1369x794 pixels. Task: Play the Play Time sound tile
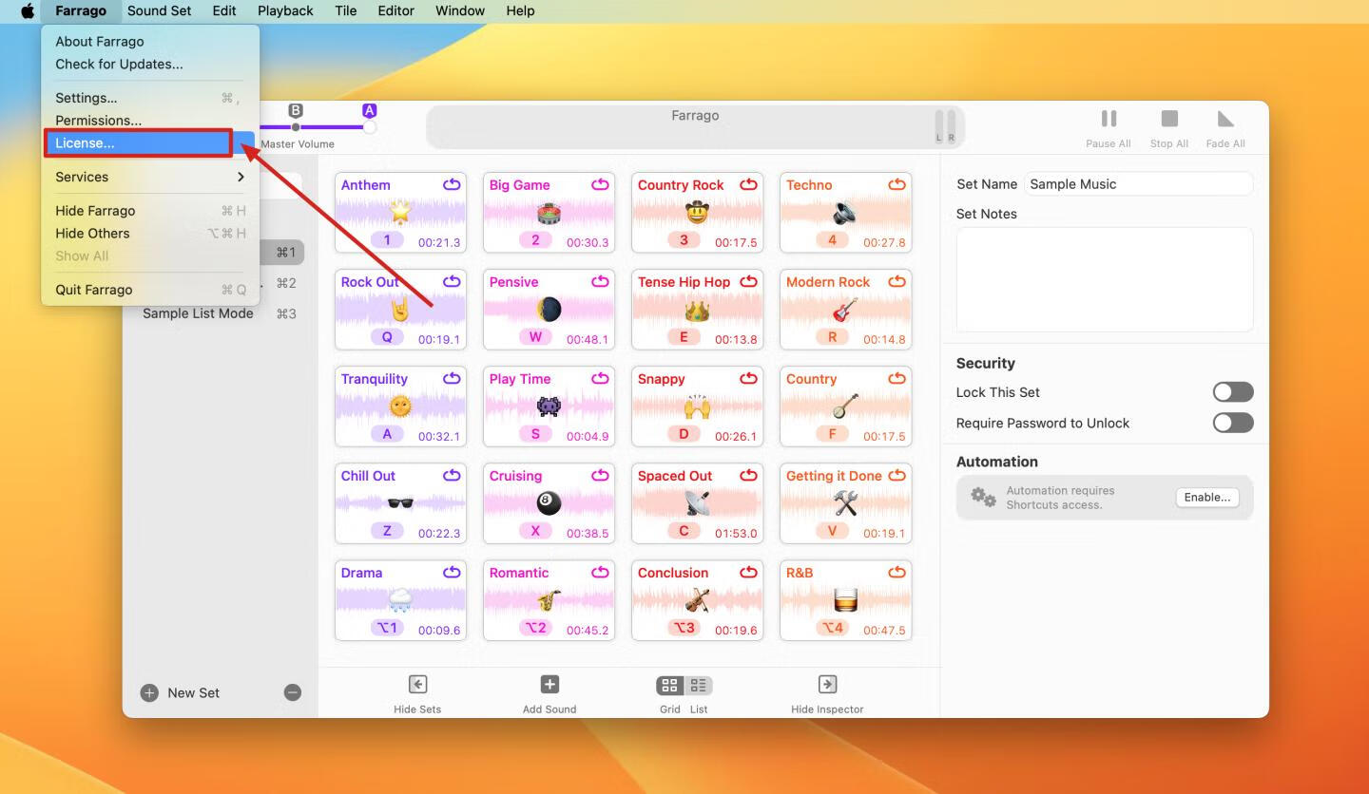[x=549, y=406]
